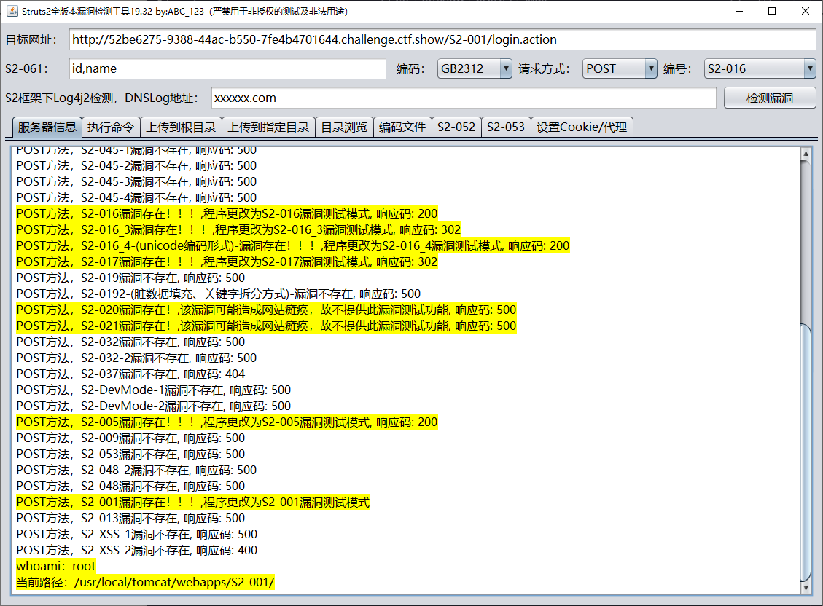Open the 上传到指定目录 tab
The height and width of the screenshot is (606, 823).
point(269,127)
